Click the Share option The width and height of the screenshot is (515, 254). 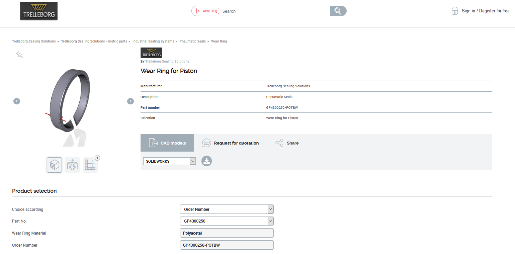(x=287, y=143)
